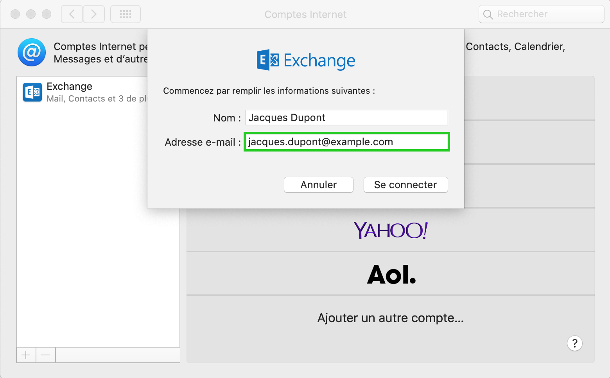Remove account with the minus button
The image size is (610, 378).
(46, 355)
